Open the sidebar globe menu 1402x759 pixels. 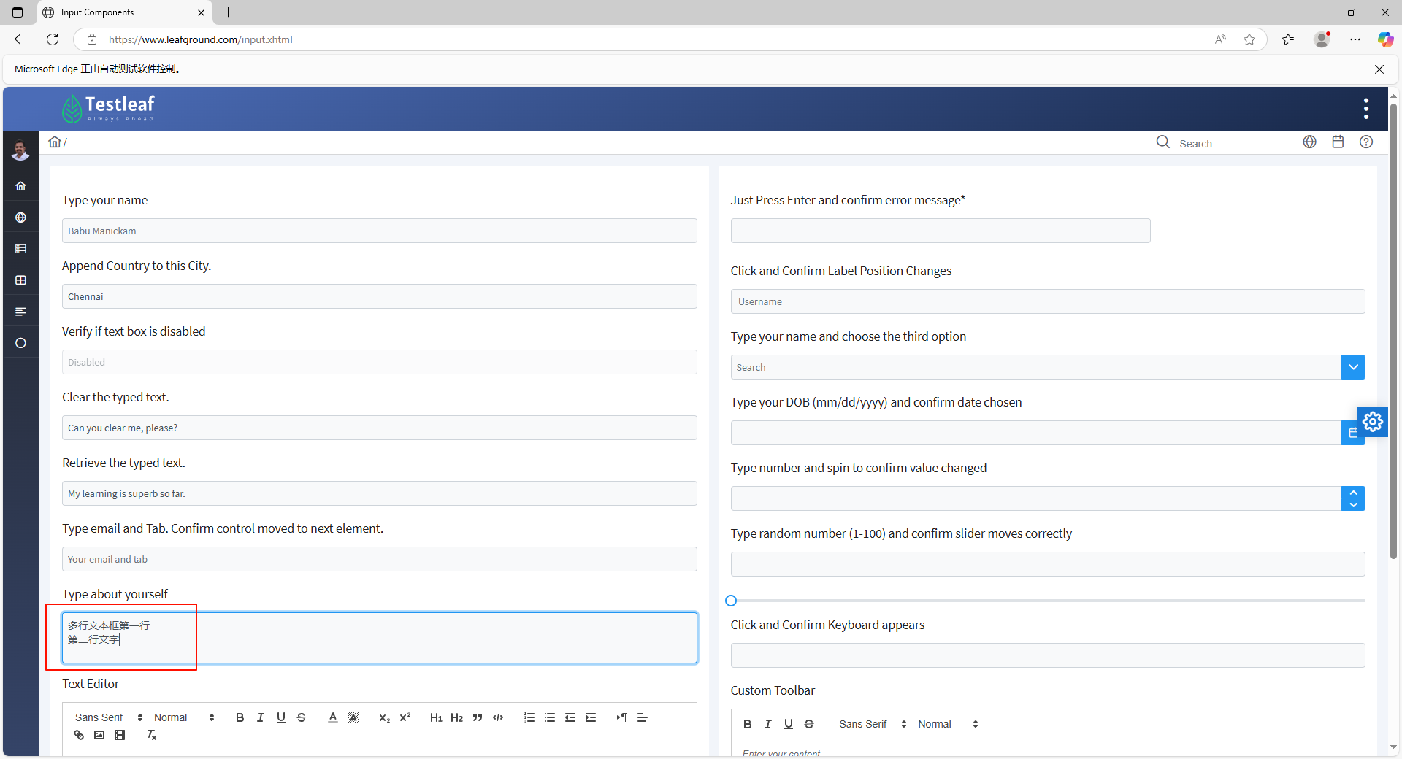[20, 217]
